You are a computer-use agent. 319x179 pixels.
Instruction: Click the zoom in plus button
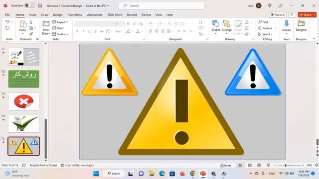pos(303,165)
